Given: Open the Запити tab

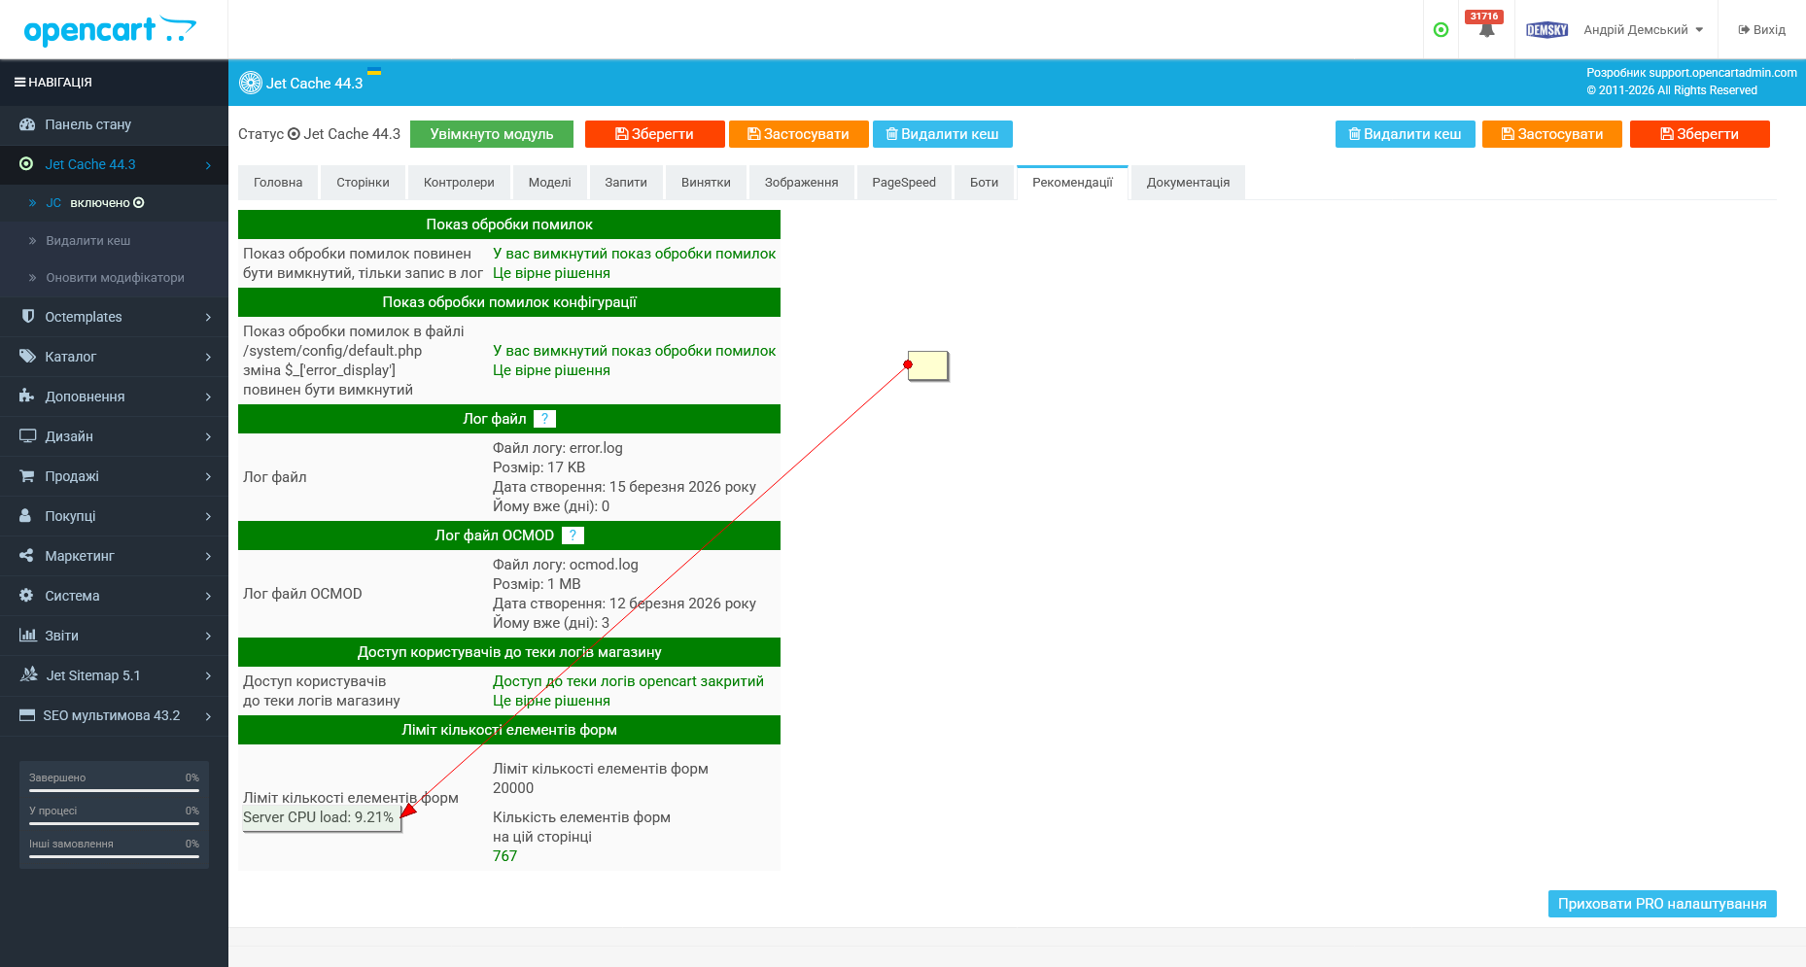Looking at the screenshot, I should tap(626, 183).
